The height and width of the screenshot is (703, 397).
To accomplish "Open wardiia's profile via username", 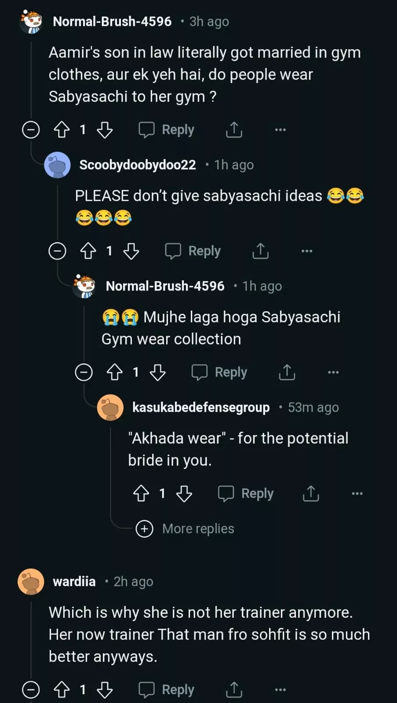I will coord(74,582).
